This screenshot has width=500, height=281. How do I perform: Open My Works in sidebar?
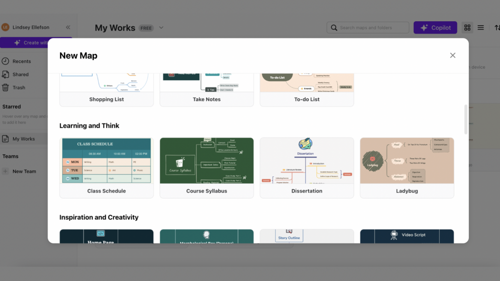click(x=24, y=139)
